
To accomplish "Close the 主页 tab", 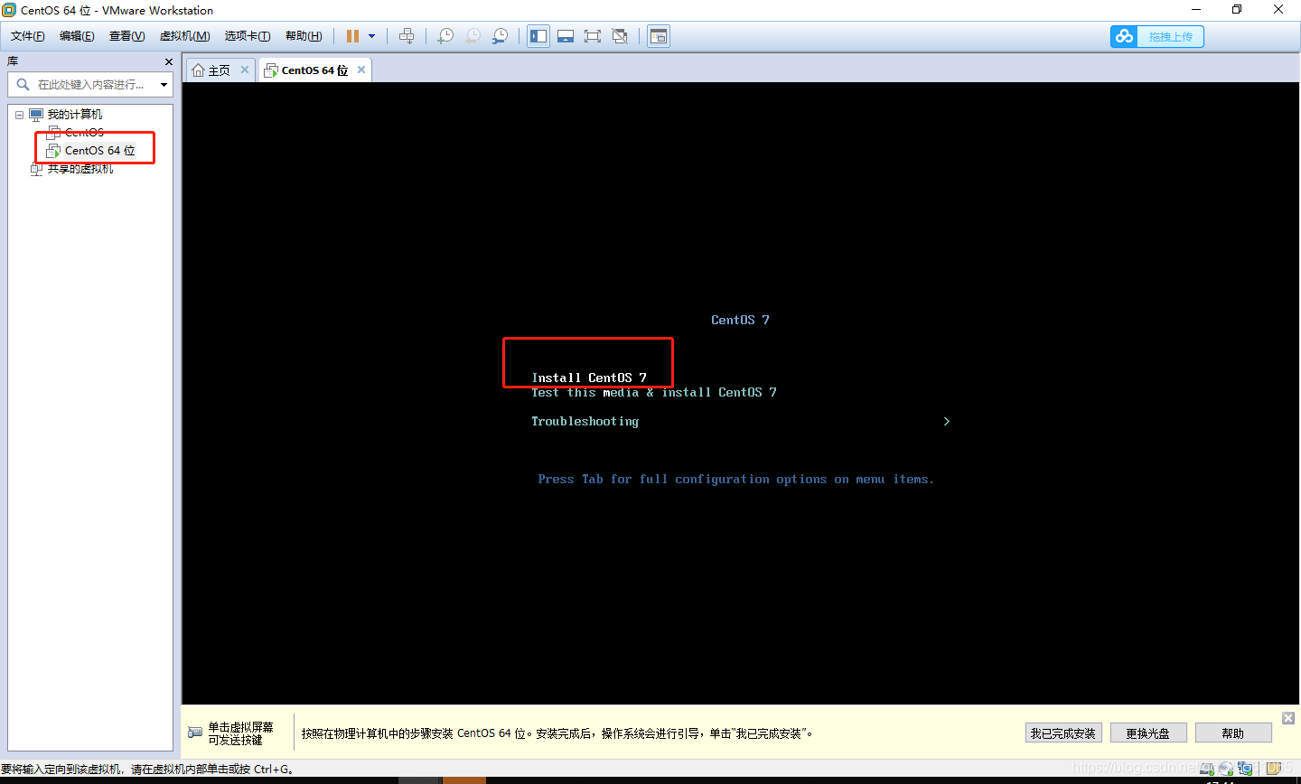I will coord(244,70).
